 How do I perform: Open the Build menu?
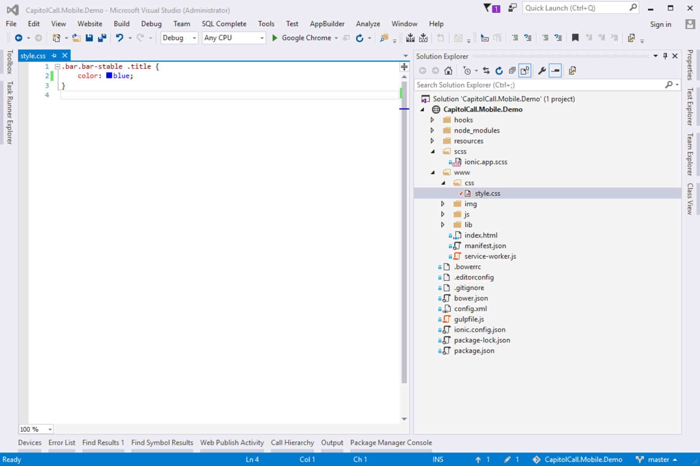pyautogui.click(x=121, y=24)
